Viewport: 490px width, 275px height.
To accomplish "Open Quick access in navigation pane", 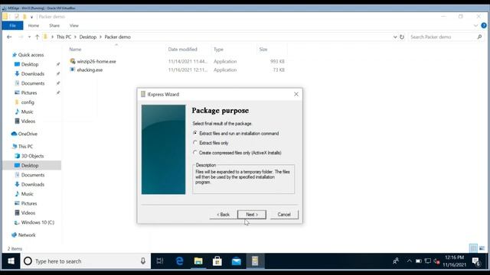I will tap(31, 55).
